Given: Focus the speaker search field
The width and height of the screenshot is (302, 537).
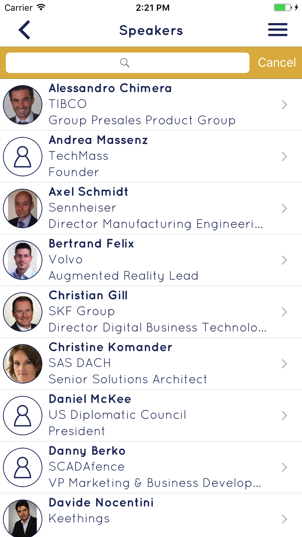Looking at the screenshot, I should click(x=127, y=63).
